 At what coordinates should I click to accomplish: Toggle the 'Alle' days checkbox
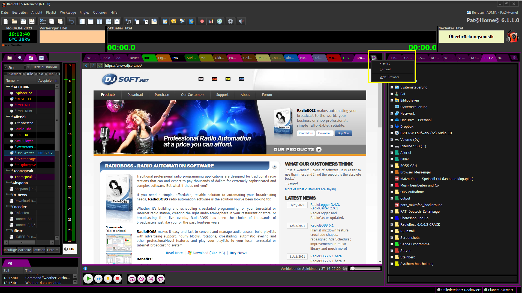(24, 74)
